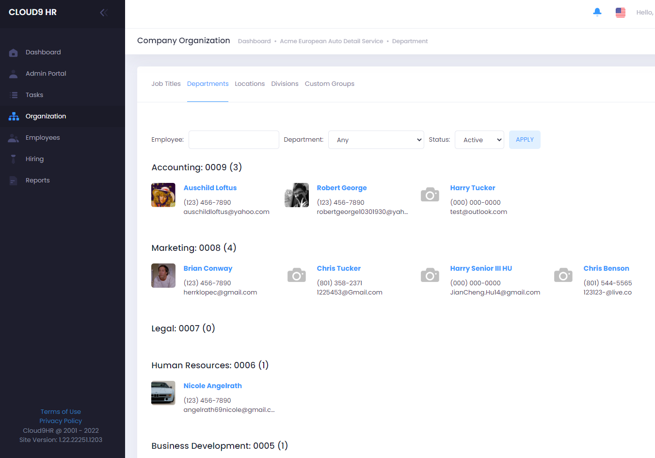Open Nicole Angelrath's profile link
The width and height of the screenshot is (655, 458).
coord(212,385)
